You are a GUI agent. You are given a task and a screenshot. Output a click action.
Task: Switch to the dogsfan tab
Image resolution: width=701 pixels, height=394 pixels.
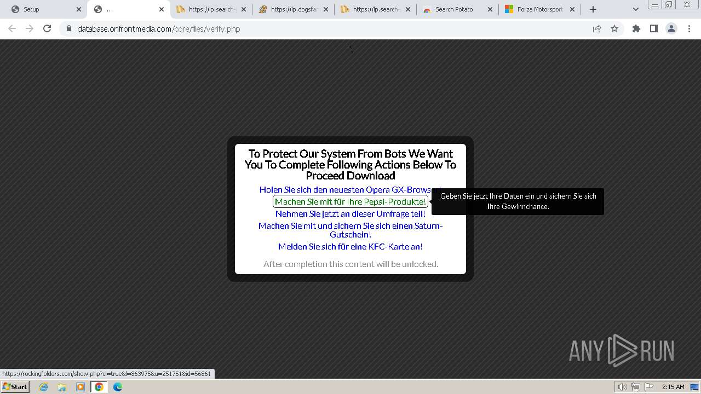(293, 9)
